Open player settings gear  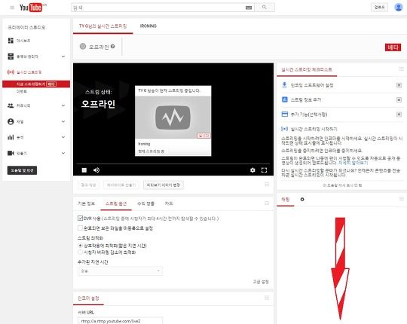pyautogui.click(x=252, y=170)
